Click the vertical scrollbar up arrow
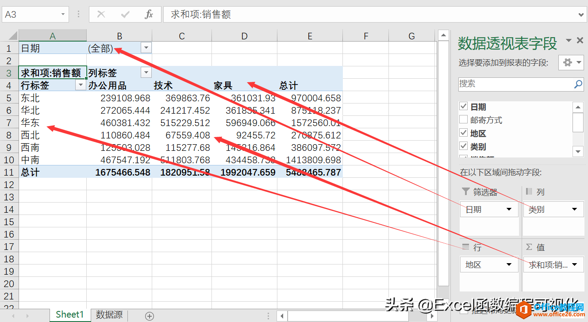Viewport: 588px width, 322px height. (443, 35)
